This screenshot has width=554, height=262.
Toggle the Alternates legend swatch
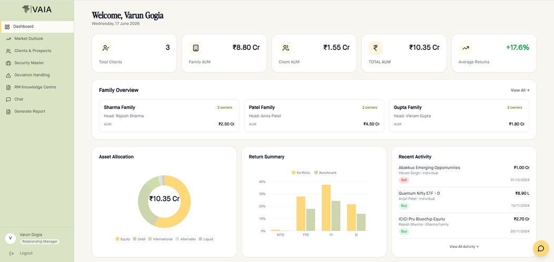point(177,239)
